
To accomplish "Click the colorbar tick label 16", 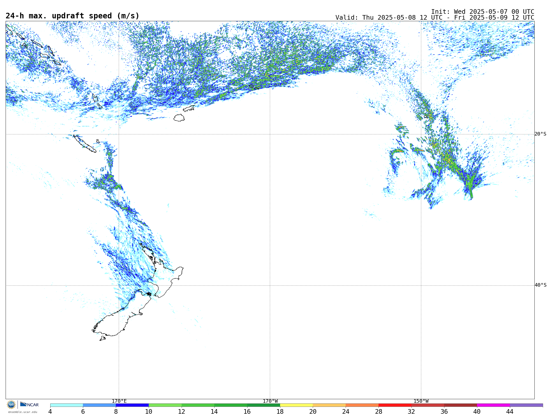I will pos(247,411).
